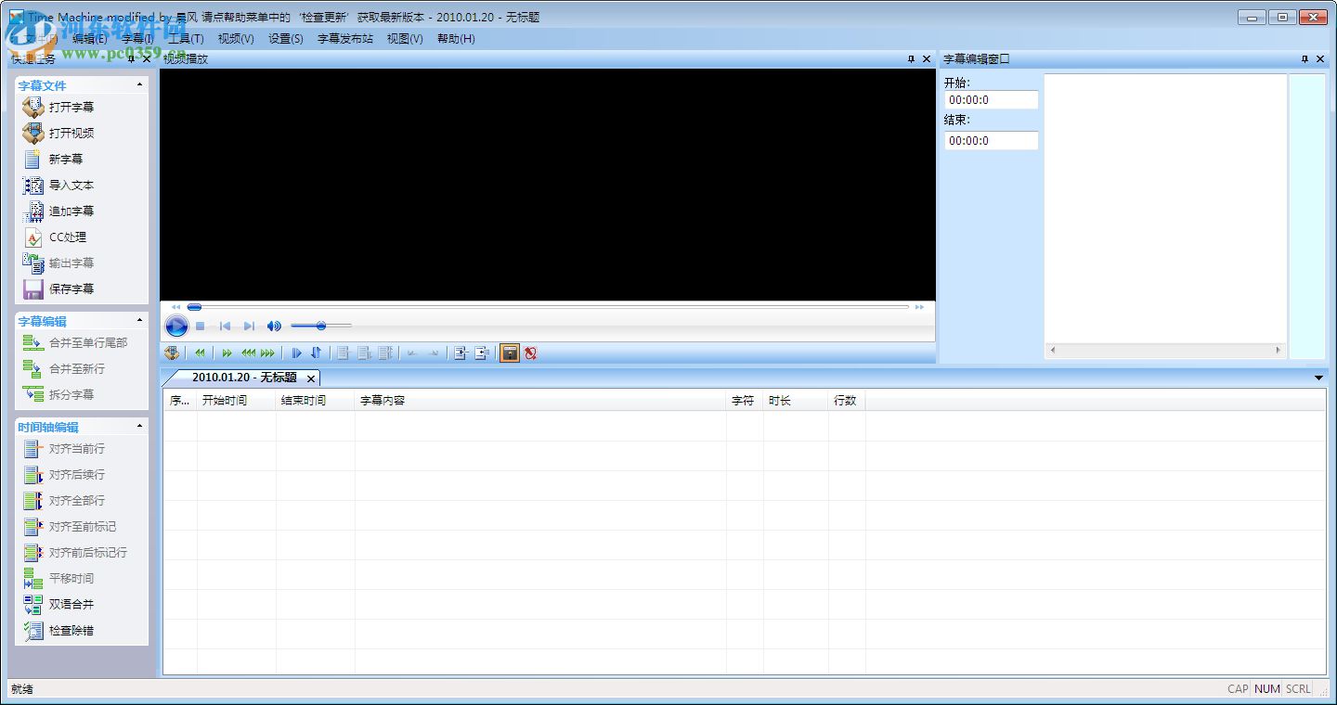The height and width of the screenshot is (705, 1337).
Task: Open the tab list dropdown arrow
Action: [x=1318, y=378]
